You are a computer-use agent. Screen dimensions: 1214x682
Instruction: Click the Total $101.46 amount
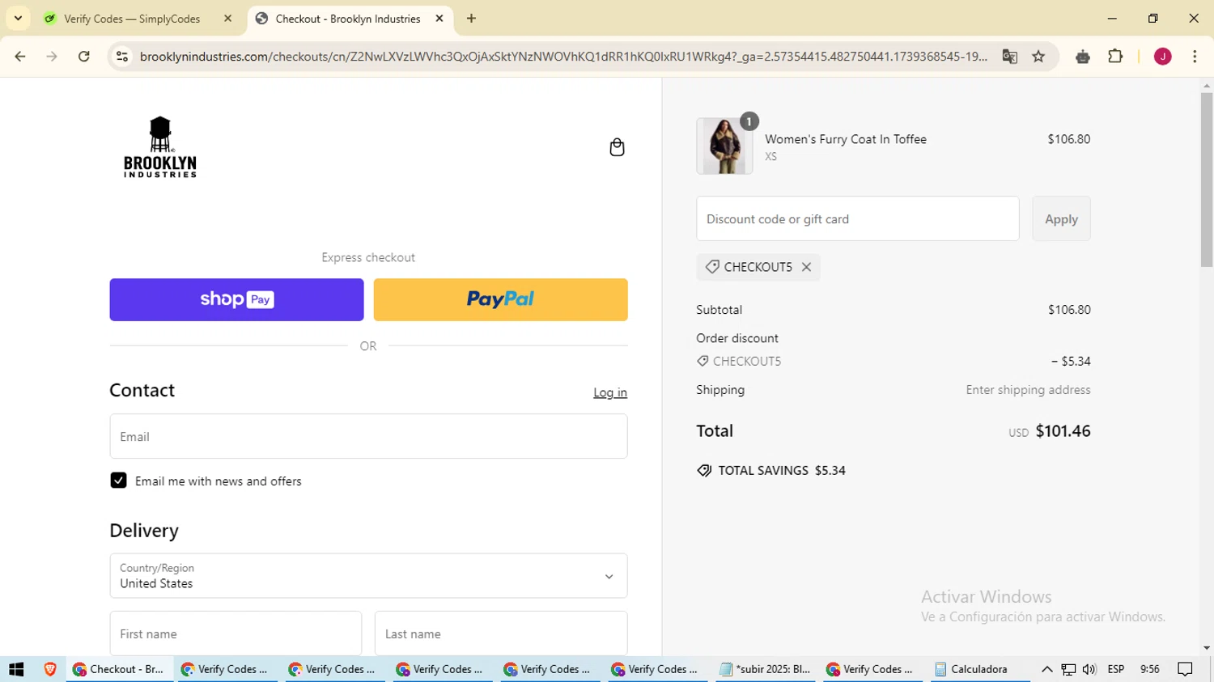(x=1063, y=431)
